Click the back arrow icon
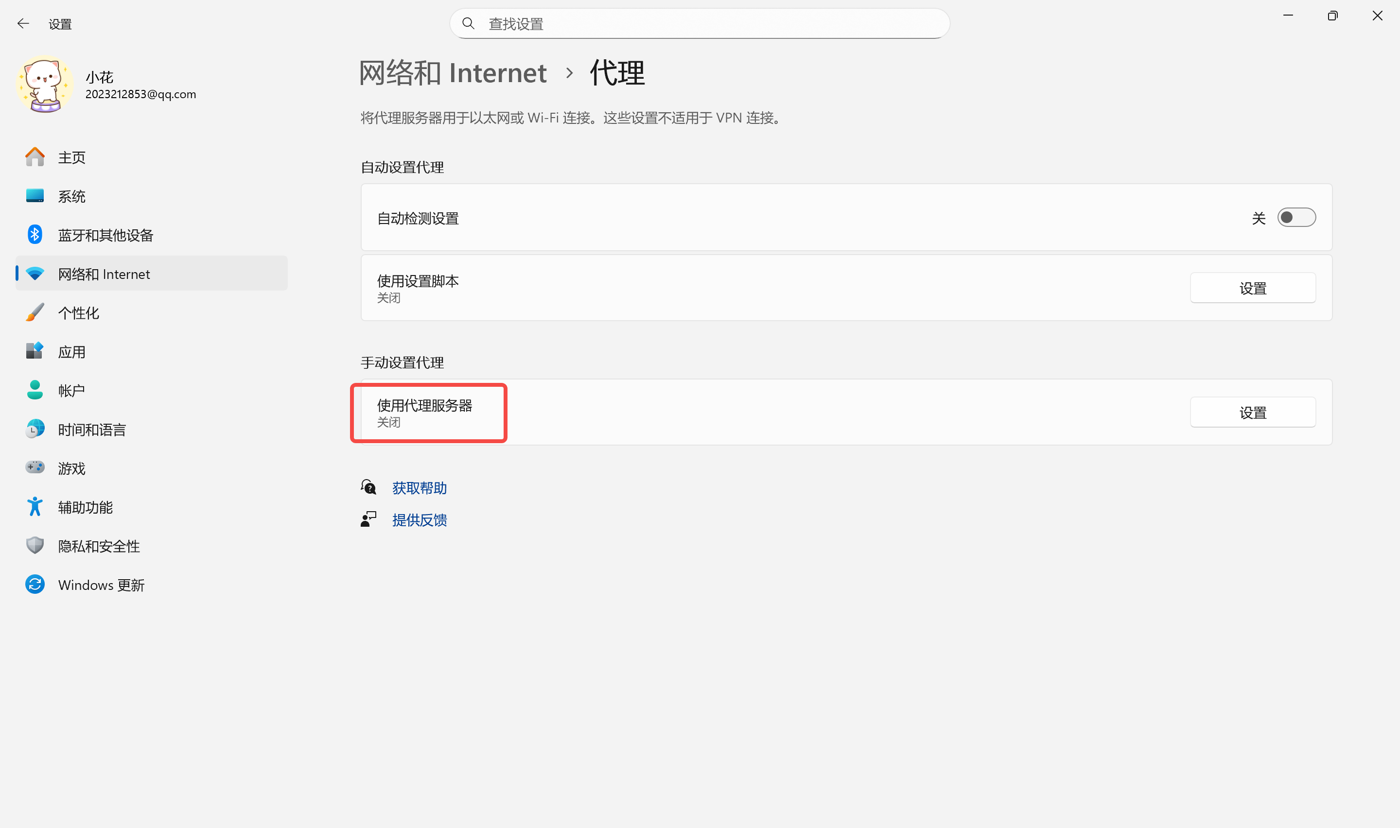The width and height of the screenshot is (1400, 828). (x=23, y=23)
